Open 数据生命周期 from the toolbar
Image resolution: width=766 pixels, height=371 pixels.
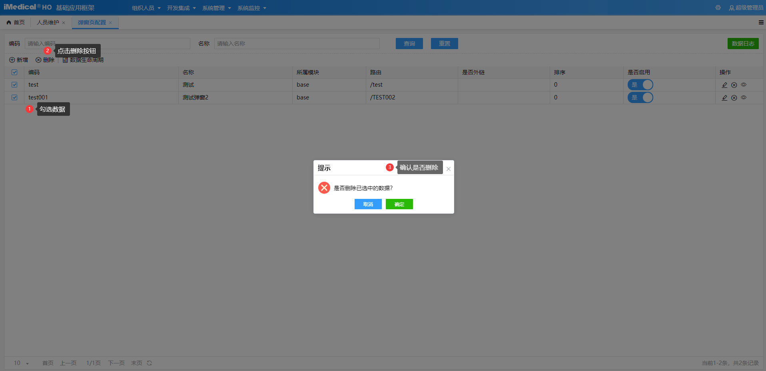(x=83, y=60)
